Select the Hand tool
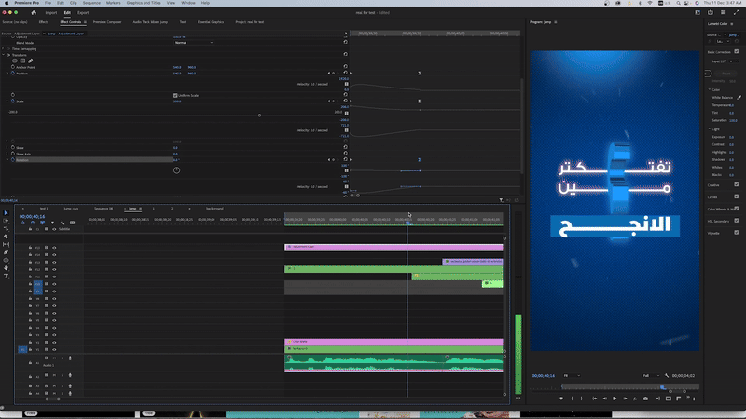746x419 pixels. click(x=6, y=268)
